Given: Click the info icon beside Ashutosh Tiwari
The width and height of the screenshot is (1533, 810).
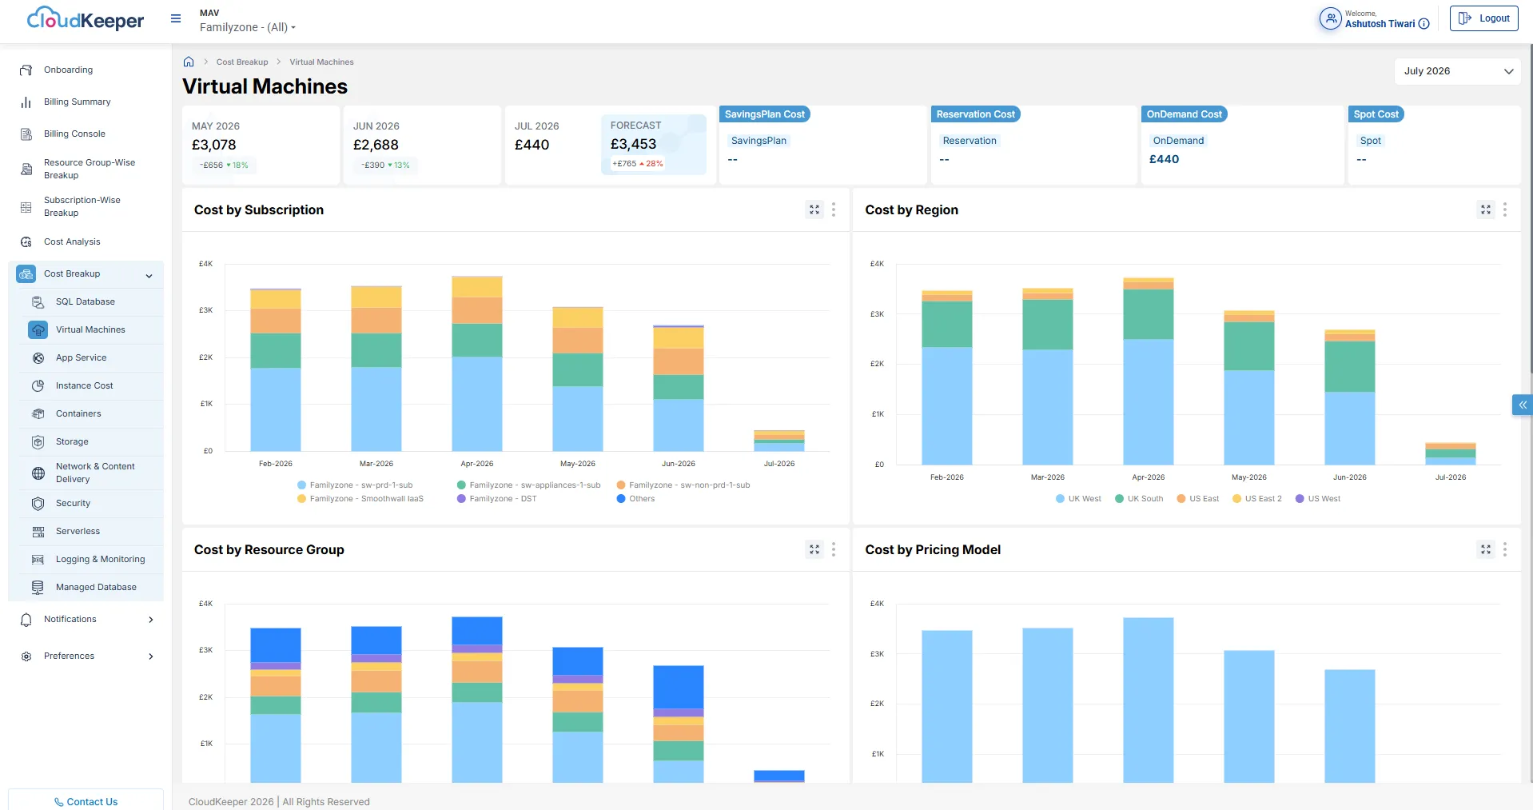Looking at the screenshot, I should point(1423,24).
